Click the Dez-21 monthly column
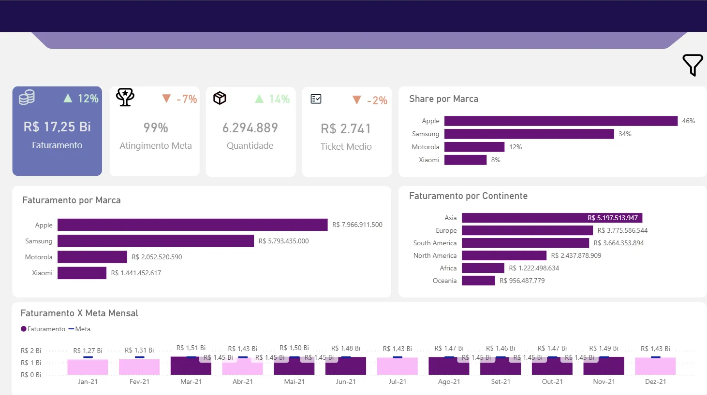This screenshot has width=707, height=395. pyautogui.click(x=655, y=366)
